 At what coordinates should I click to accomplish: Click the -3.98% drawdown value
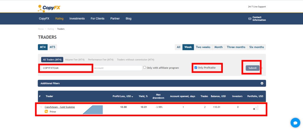pos(159,107)
